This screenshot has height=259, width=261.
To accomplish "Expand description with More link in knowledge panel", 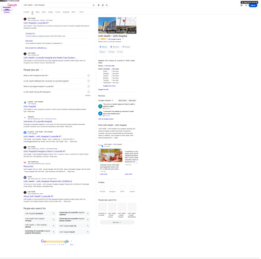I will click(116, 138).
